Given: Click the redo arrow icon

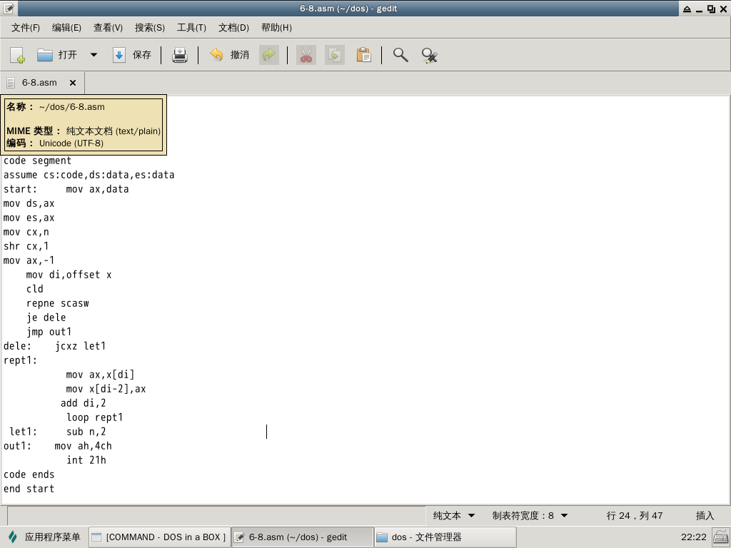Looking at the screenshot, I should tap(269, 55).
